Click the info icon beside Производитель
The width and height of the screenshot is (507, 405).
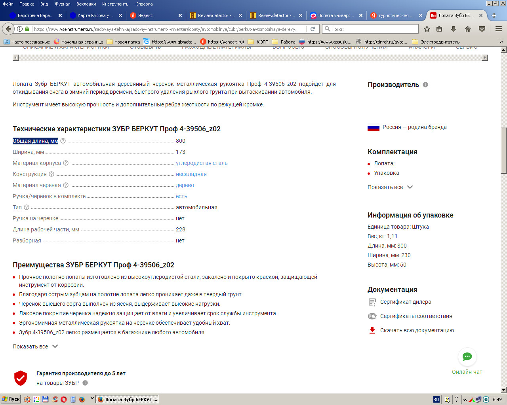coord(425,85)
